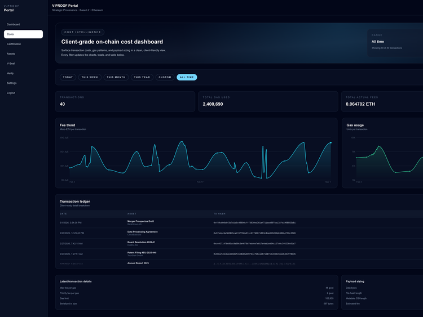Viewport: 423px width, 317px height.
Task: Select the Merger Prospectus Draft asset row
Action: 140,221
